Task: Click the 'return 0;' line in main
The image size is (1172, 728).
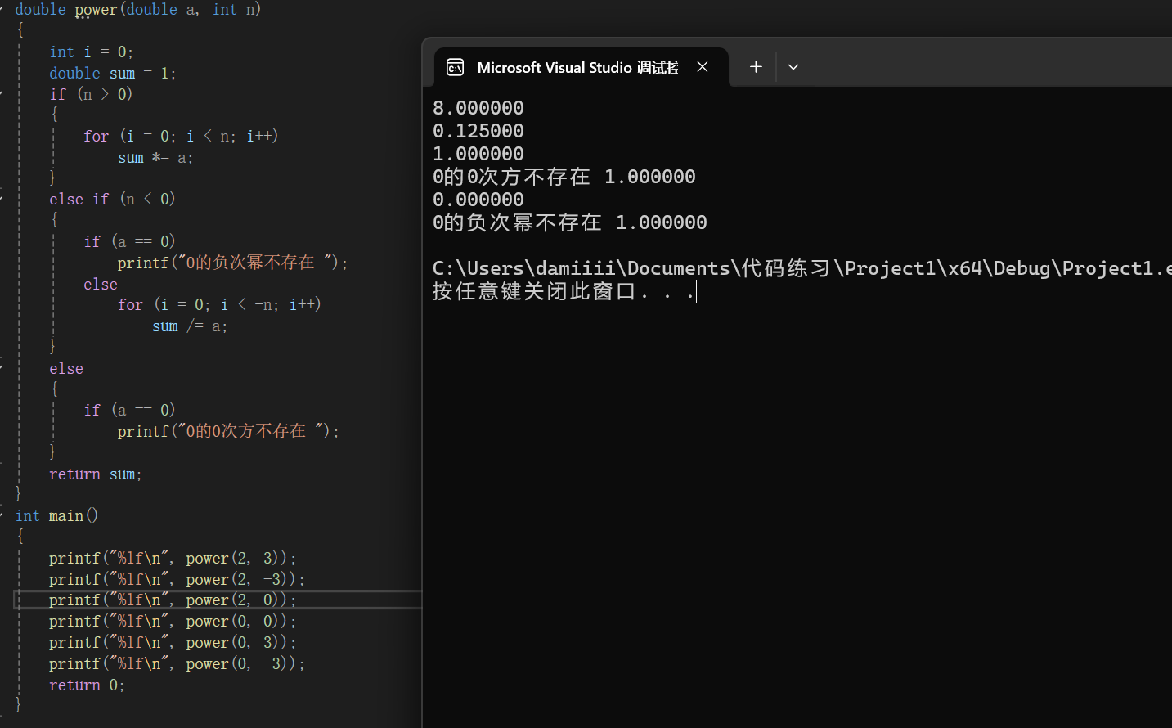Action: 87,685
